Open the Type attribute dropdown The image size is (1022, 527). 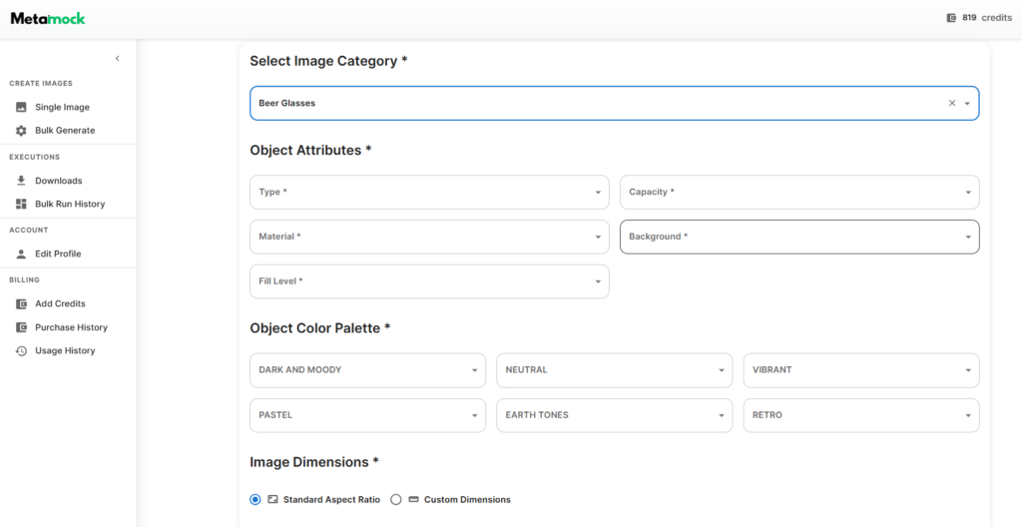[429, 193]
